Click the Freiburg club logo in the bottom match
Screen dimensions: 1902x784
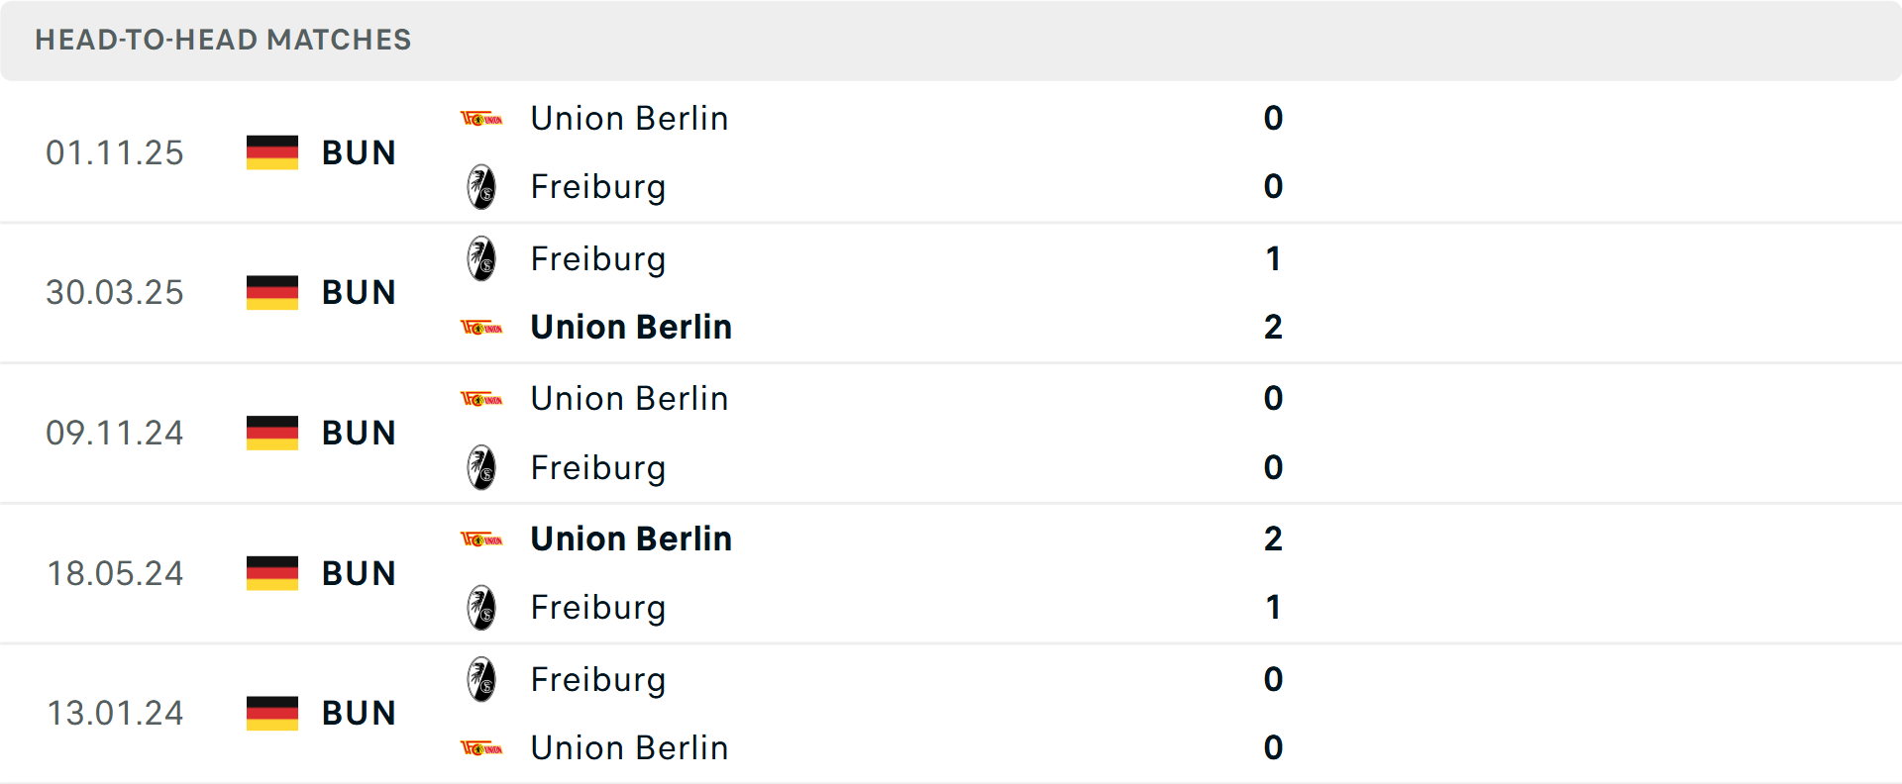pos(482,680)
